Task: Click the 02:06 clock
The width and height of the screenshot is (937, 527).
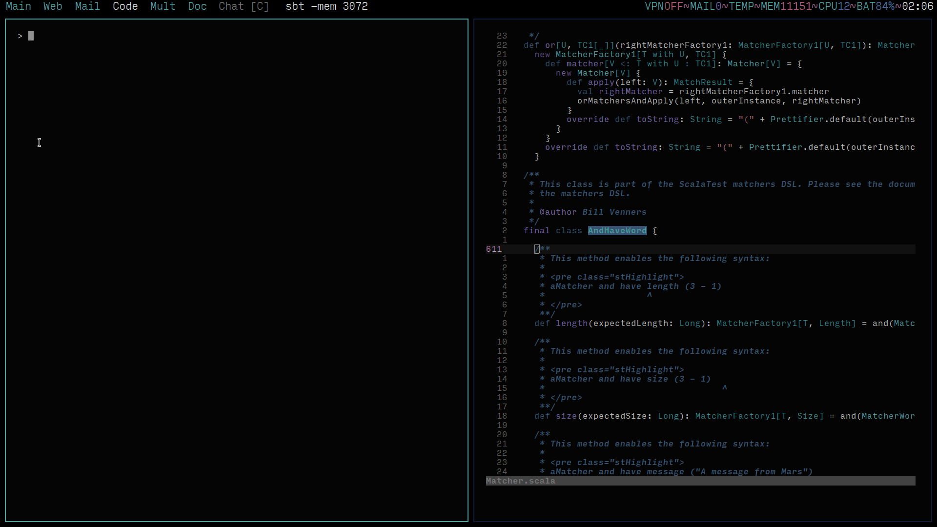Action: point(917,6)
